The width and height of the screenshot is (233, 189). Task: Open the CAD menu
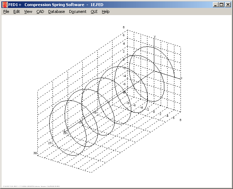(40, 11)
